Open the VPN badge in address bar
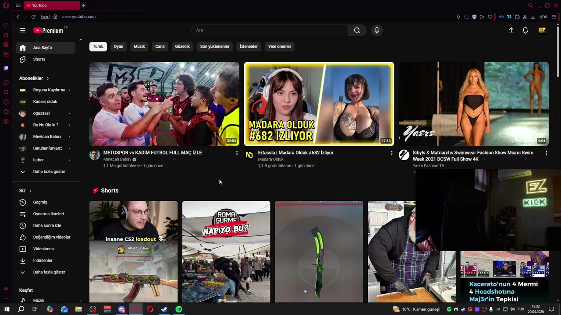Image resolution: width=561 pixels, height=315 pixels. coord(45,17)
